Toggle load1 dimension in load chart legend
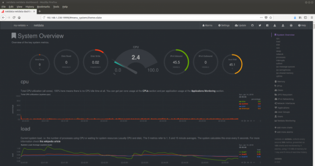 click(243, 152)
